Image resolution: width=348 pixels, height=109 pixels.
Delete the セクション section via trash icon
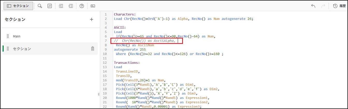(x=92, y=49)
